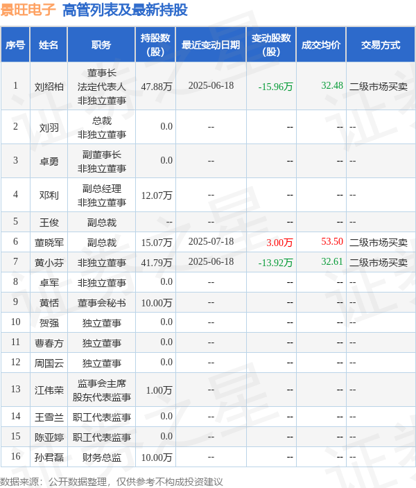Select the 职务 column header
The width and height of the screenshot is (416, 488).
101,45
